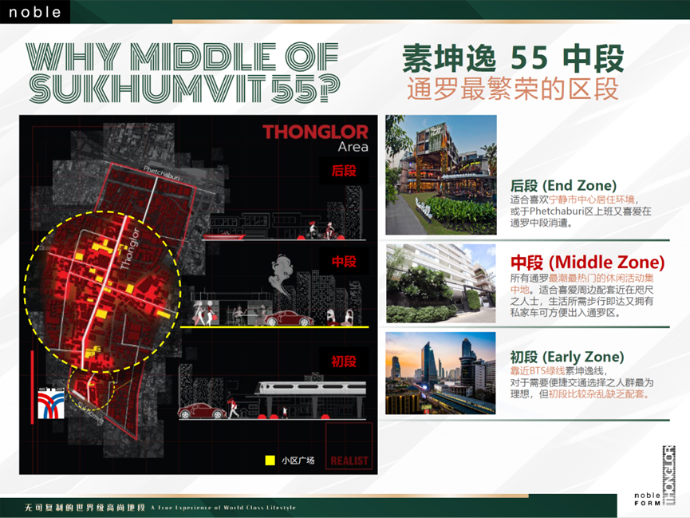Click the red car in the middle zone illustration
Image resolution: width=690 pixels, height=518 pixels.
click(287, 318)
